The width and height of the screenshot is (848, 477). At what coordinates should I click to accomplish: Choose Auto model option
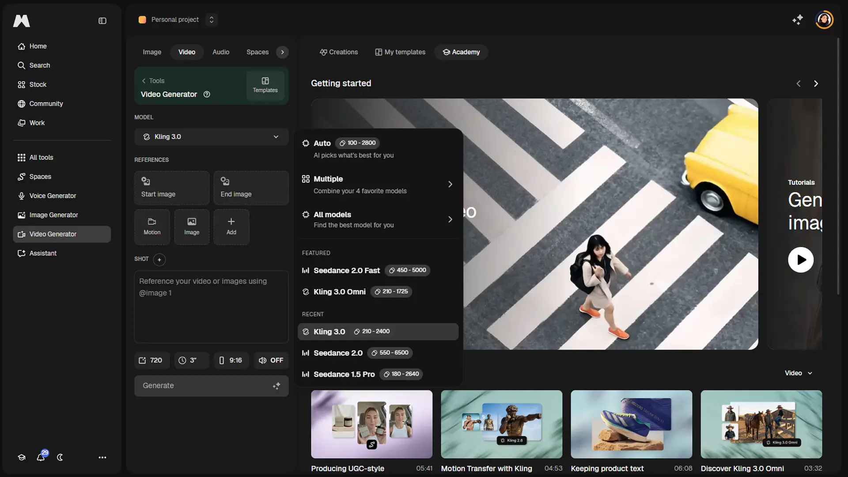coord(378,149)
